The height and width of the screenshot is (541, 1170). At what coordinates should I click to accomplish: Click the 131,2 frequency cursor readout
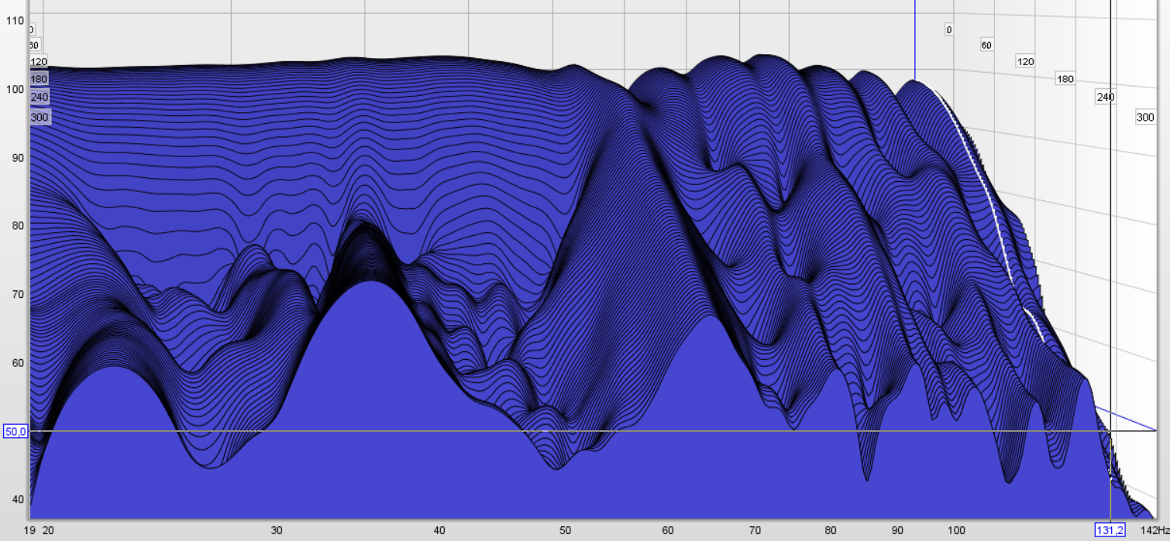tap(1109, 530)
